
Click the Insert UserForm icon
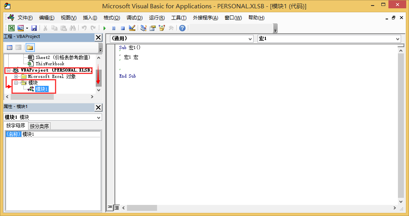pos(20,28)
